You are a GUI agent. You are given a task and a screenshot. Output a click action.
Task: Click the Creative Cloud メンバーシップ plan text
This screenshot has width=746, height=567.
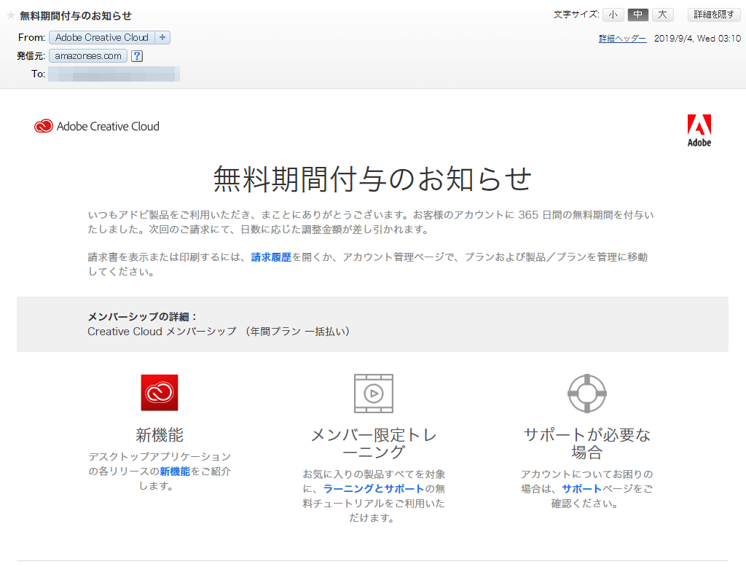click(x=219, y=332)
